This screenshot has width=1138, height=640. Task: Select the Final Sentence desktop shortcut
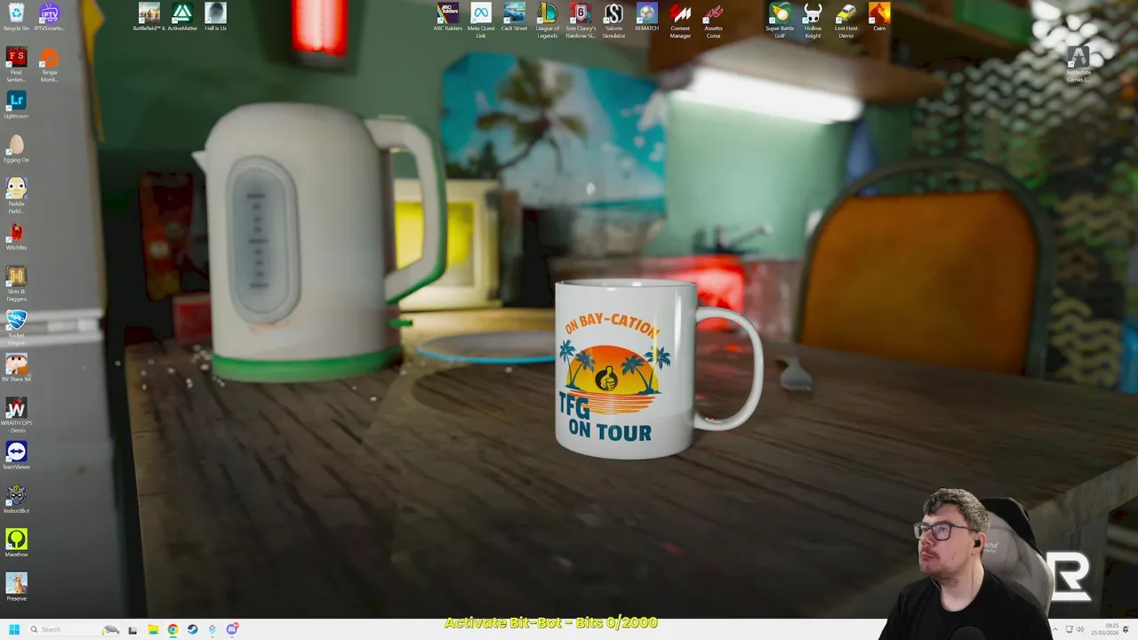coord(16,65)
